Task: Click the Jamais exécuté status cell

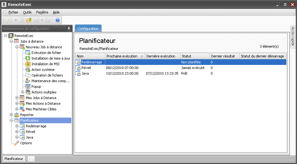Action: point(193,68)
